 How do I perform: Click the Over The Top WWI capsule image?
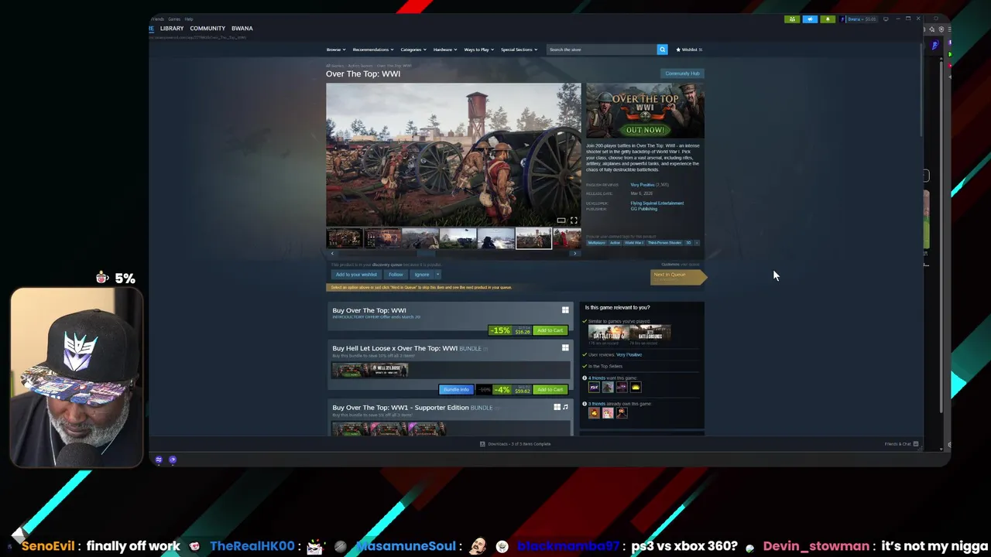click(645, 111)
